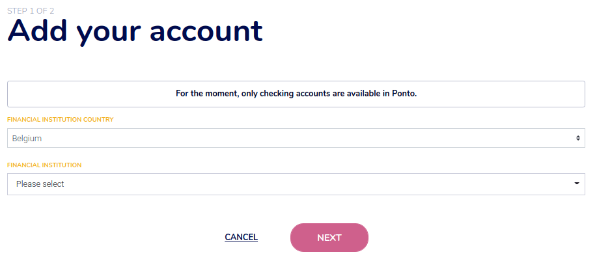Click the 'FINANCIAL INSTITUTION' field label
This screenshot has width=597, height=261.
tap(44, 165)
